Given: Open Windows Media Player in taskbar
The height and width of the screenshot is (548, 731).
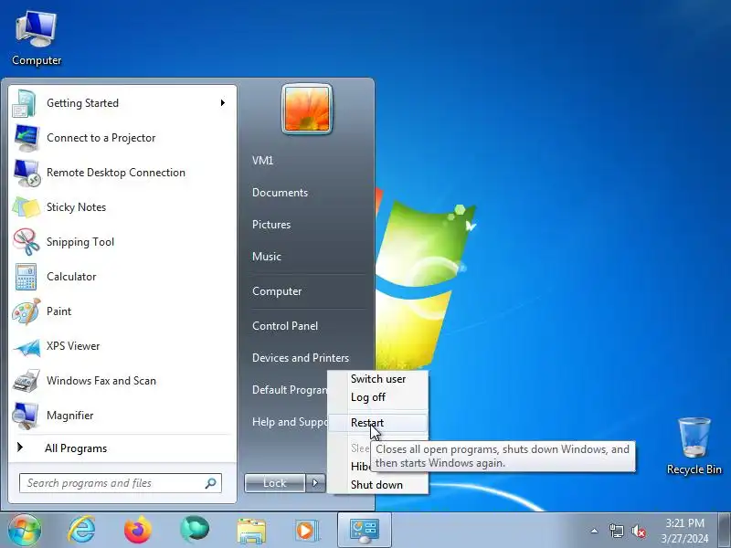Looking at the screenshot, I should [307, 531].
